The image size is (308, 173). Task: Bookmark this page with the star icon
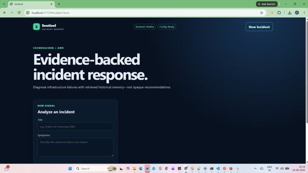click(x=261, y=13)
